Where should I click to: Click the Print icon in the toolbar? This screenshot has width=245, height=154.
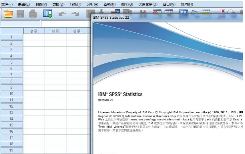(x=33, y=14)
